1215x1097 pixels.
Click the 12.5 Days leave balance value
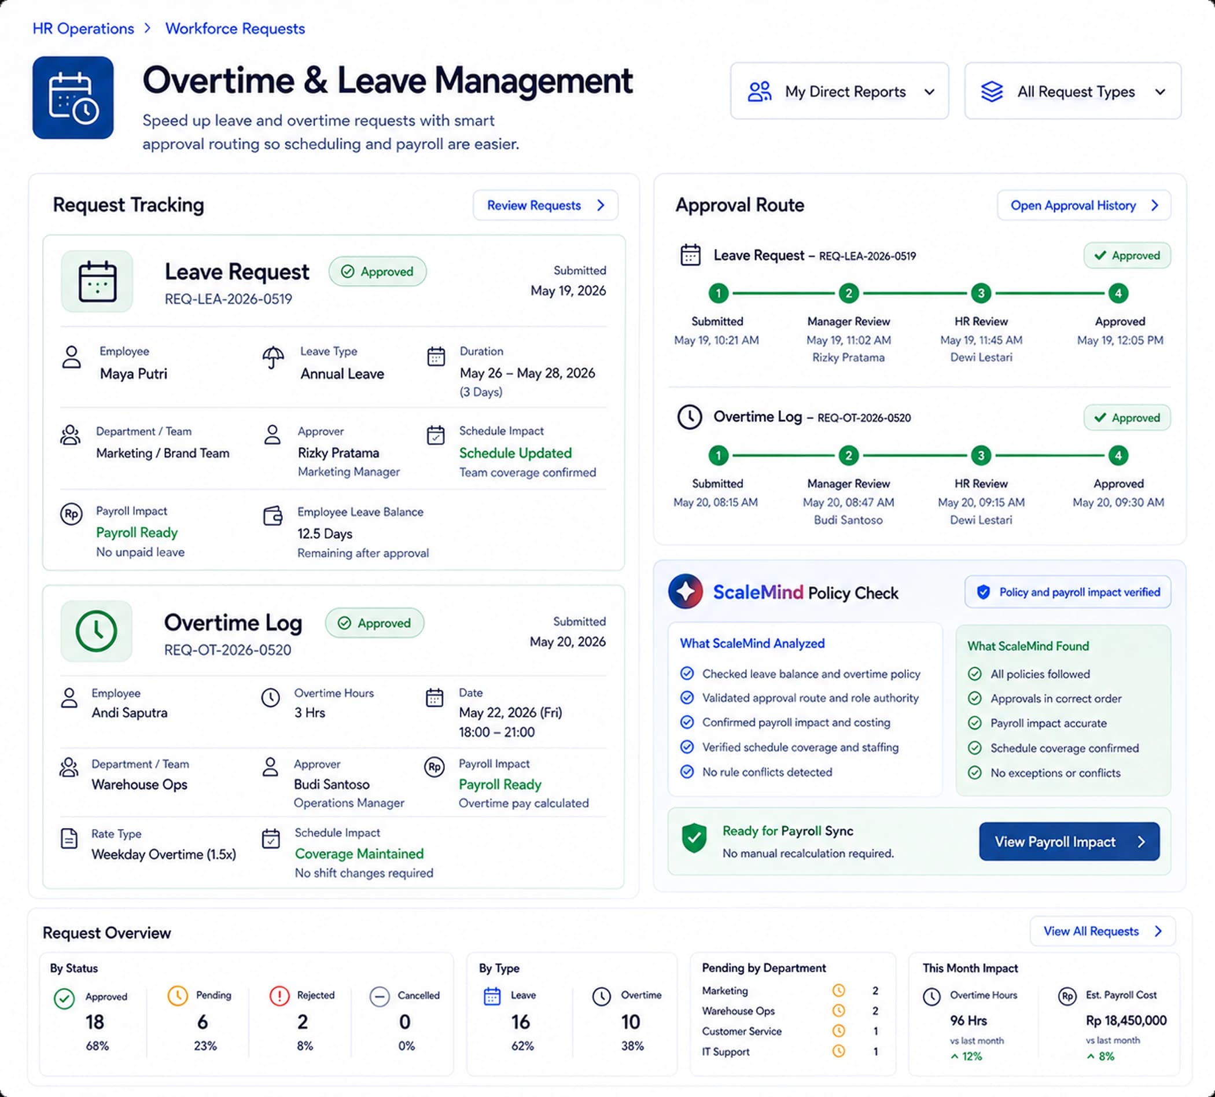pyautogui.click(x=325, y=533)
